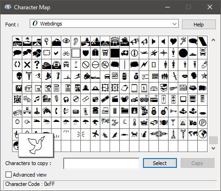
Task: Click the Help button
Action: click(199, 25)
